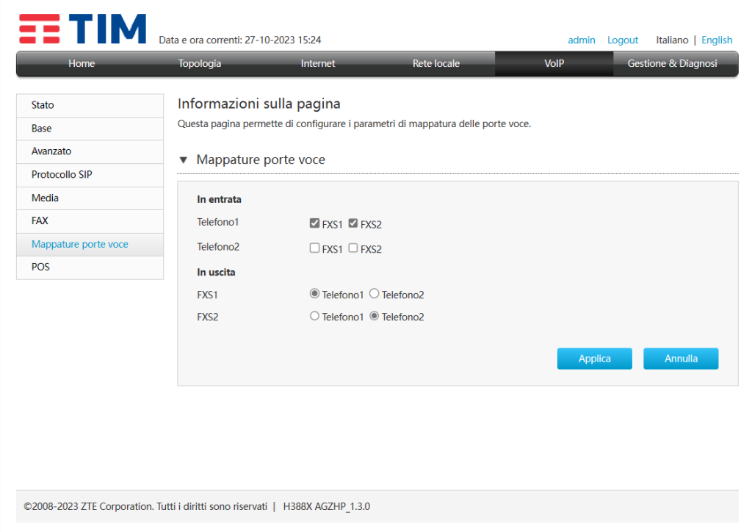Click the FXS2 row label under In uscita
Viewport: 752px width, 532px height.
pos(208,317)
